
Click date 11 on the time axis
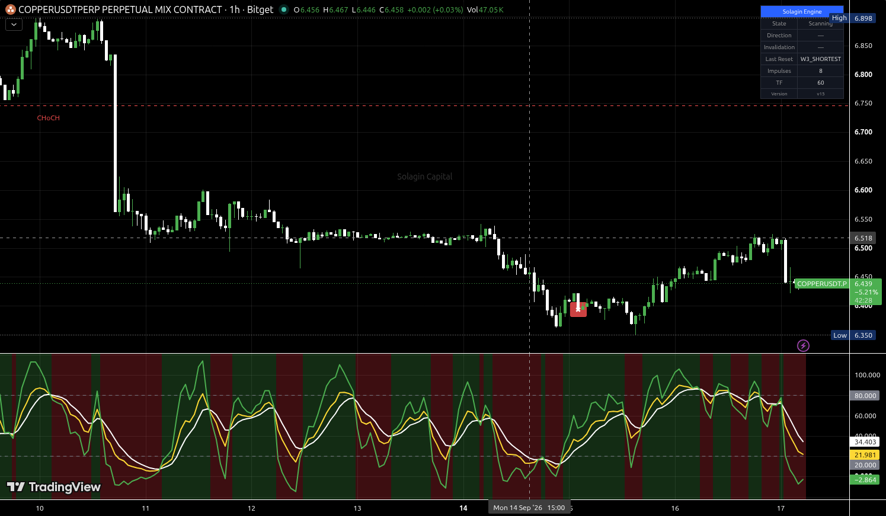(x=146, y=508)
